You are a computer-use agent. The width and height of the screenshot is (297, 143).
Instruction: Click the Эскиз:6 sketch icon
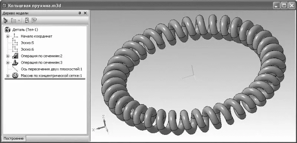[15, 50]
